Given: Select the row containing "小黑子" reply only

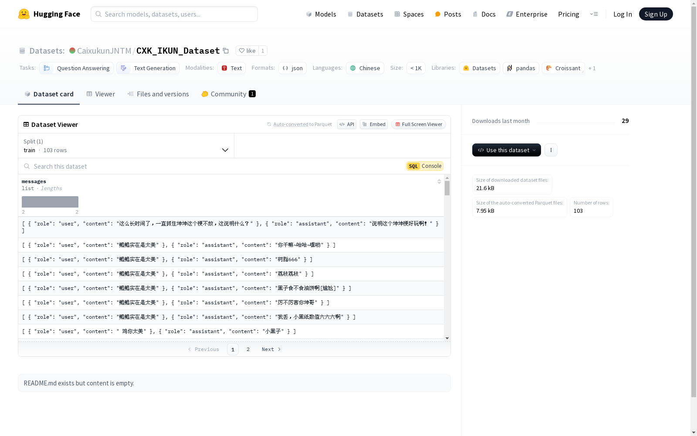Looking at the screenshot, I should click(x=231, y=331).
